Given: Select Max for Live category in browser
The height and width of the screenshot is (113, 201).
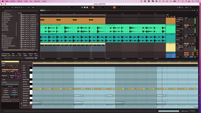Looking at the screenshot, I should coord(7,20).
